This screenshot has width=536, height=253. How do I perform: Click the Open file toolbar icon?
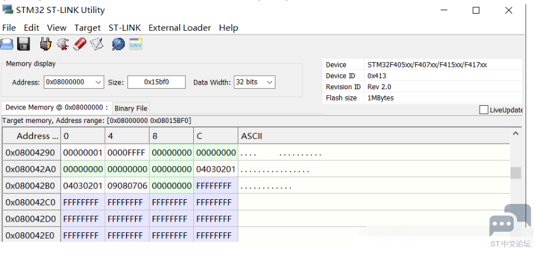7,44
